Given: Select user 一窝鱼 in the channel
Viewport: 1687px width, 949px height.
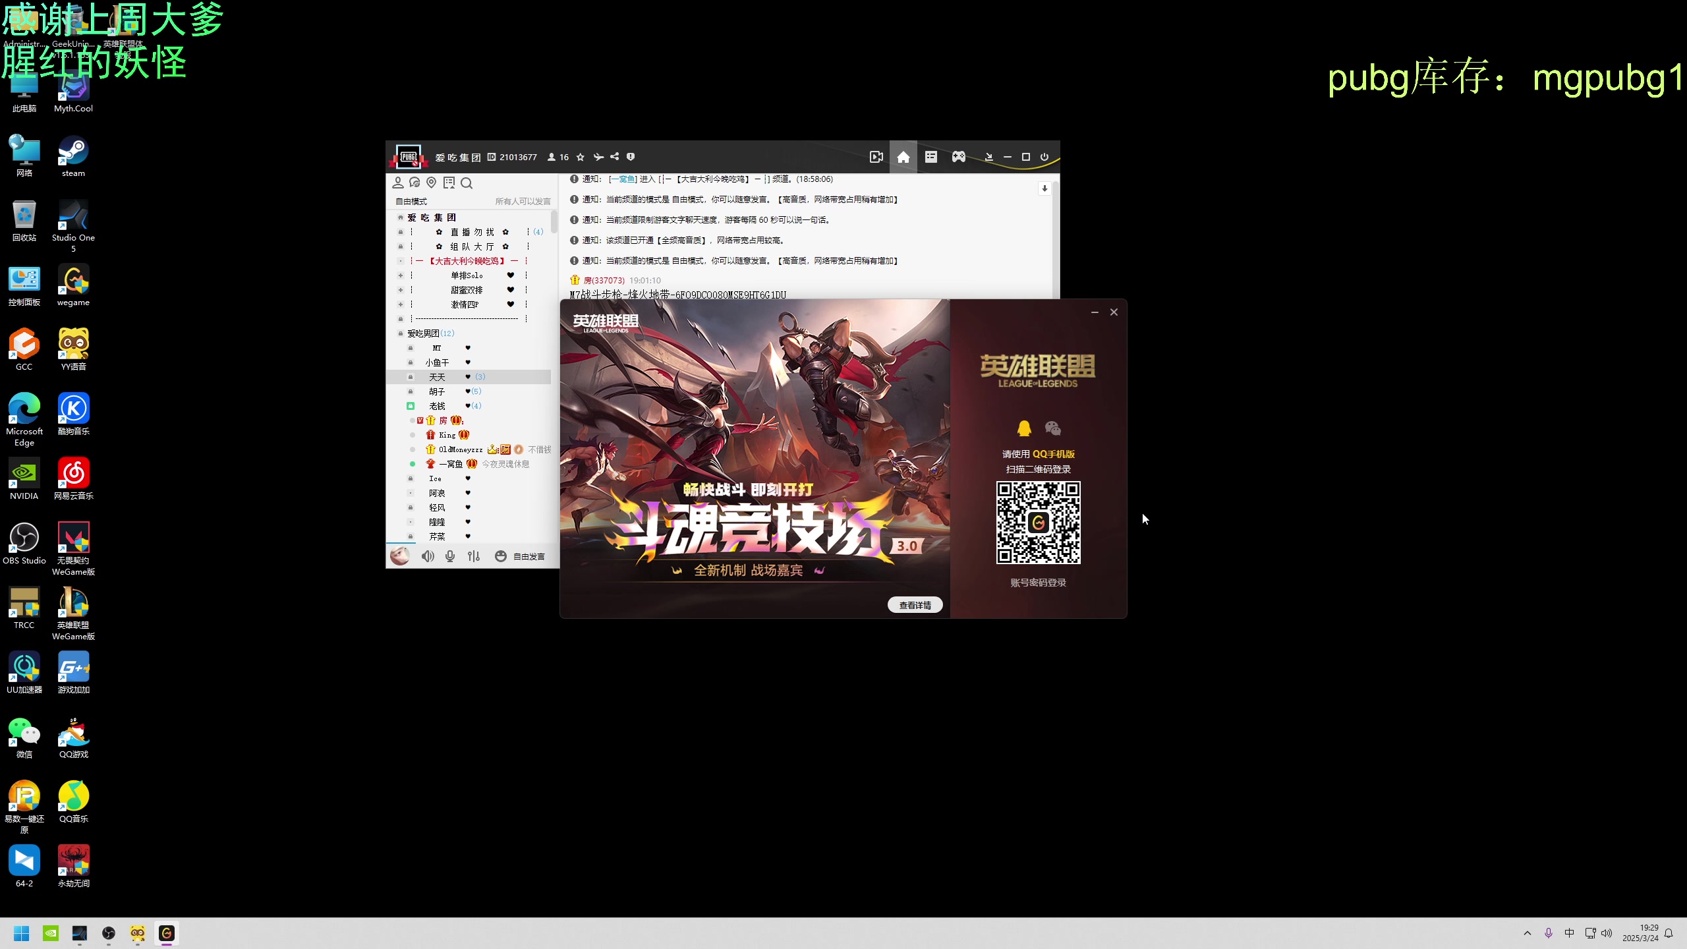Looking at the screenshot, I should [x=451, y=464].
